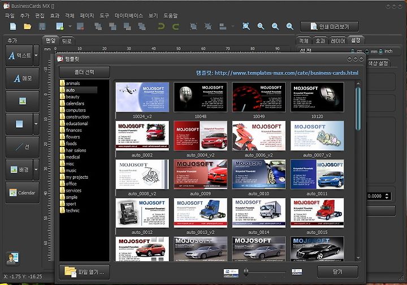This screenshot has height=285, width=407.
Task: Click the Calendar tool in sidebar
Action: 23,193
